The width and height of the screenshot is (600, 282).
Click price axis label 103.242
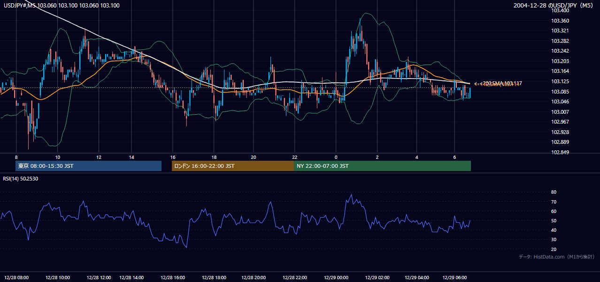[x=560, y=51]
